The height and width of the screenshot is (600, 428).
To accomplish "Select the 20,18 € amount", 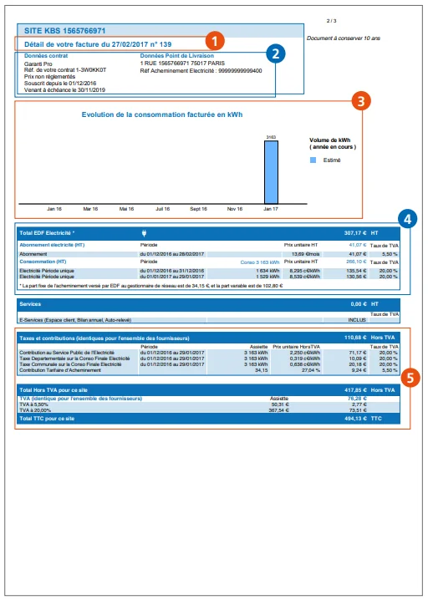I will 358,364.
